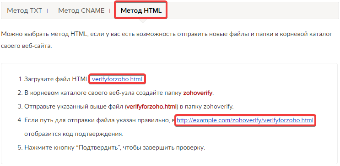
Task: Open the example.com/zohoverify/verifyforzoho.html URL link
Action: click(x=245, y=120)
